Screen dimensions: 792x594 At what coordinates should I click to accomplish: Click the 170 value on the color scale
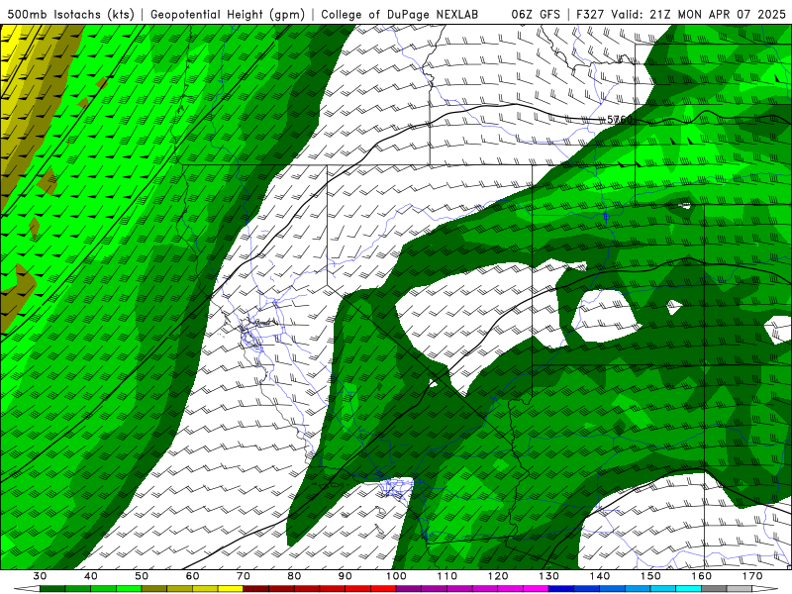(x=752, y=576)
